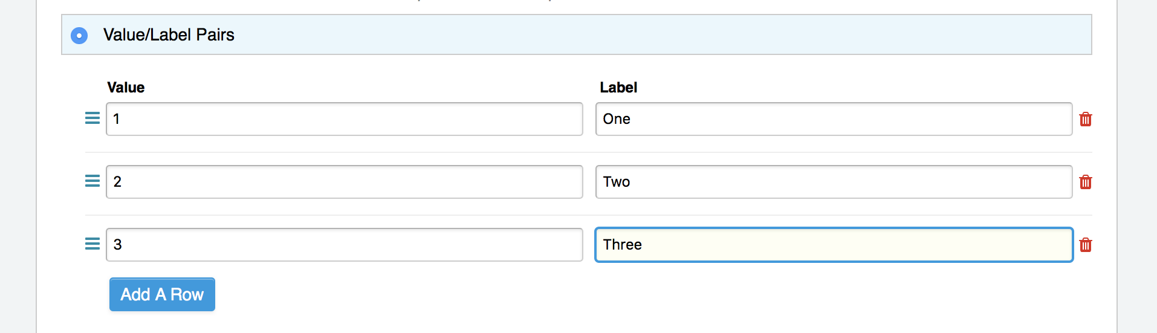This screenshot has height=333, width=1157.
Task: Click the drag handle beside value 2
Action: 92,181
